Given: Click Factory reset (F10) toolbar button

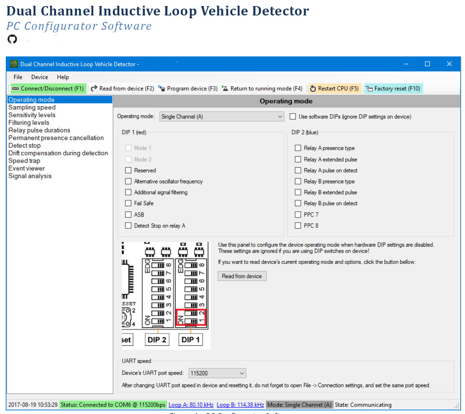Looking at the screenshot, I should click(x=393, y=88).
